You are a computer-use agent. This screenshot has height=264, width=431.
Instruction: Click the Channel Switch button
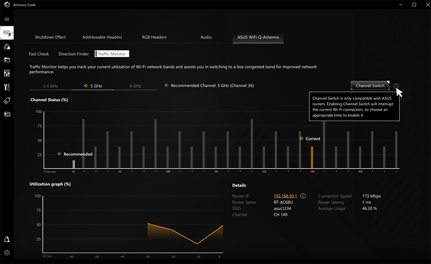click(x=370, y=86)
